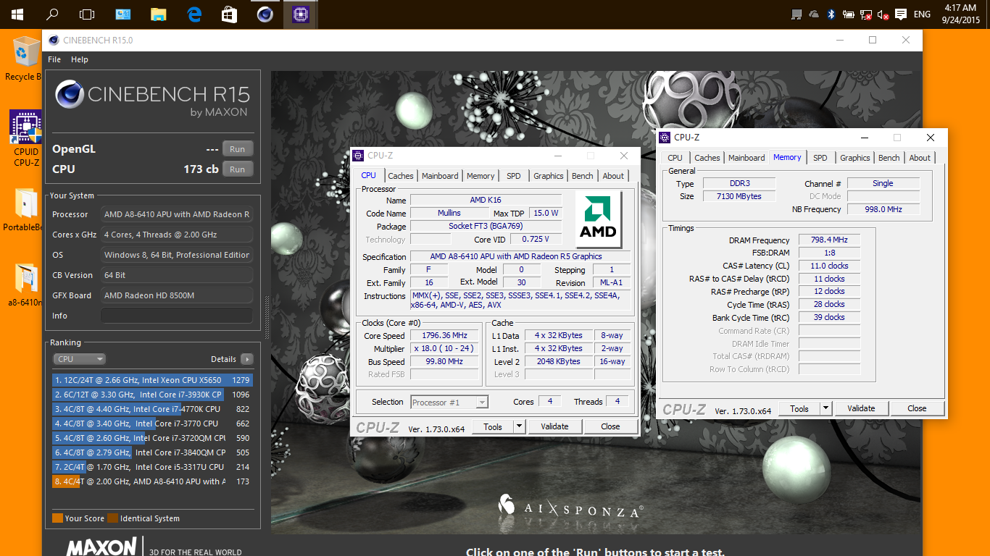Viewport: 990px width, 556px height.
Task: Click the Cinebench title bar app icon
Action: [53, 41]
